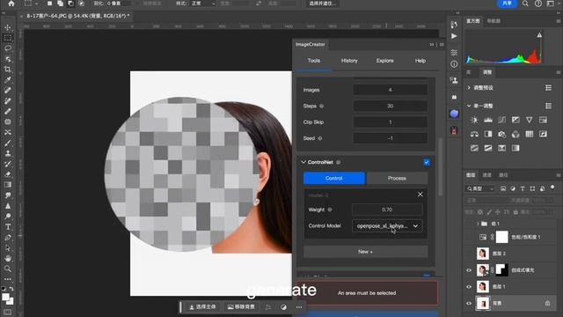Toggle visibility of layer 1
Viewport: 563px width, 317px height.
[469, 287]
